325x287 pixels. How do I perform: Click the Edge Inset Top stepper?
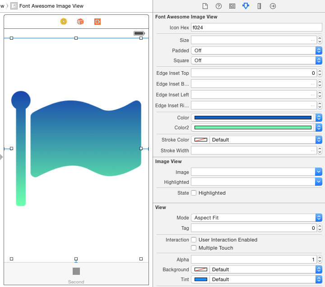point(320,73)
